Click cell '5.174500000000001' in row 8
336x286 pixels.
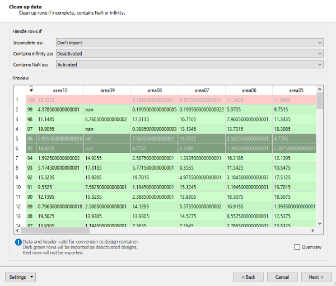point(60,167)
